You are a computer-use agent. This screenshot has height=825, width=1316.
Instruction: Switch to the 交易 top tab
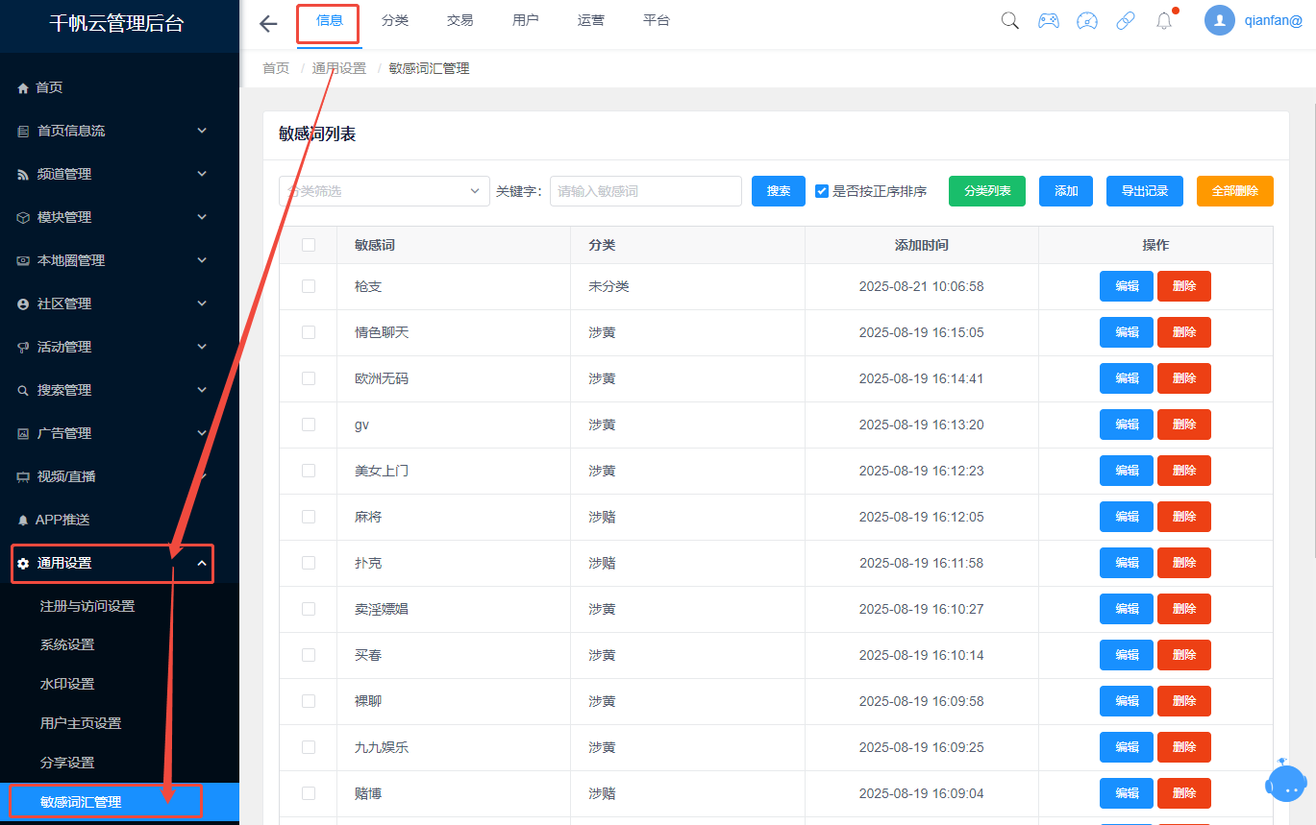point(460,20)
